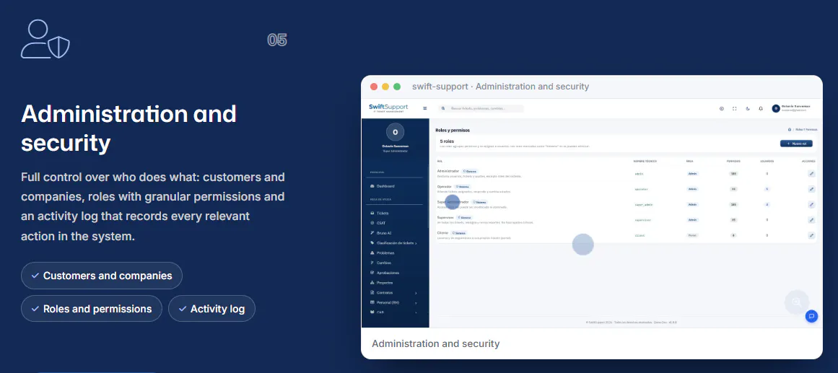Viewport: 838px width, 373px height.
Task: Click the search tickets input field
Action: [x=481, y=108]
